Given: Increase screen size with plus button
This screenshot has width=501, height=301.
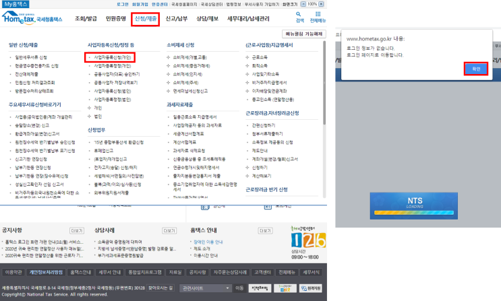Looking at the screenshot, I should [x=321, y=4].
